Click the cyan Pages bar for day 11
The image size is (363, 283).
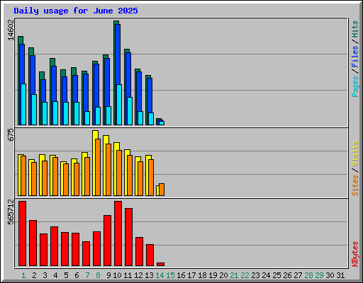point(130,111)
